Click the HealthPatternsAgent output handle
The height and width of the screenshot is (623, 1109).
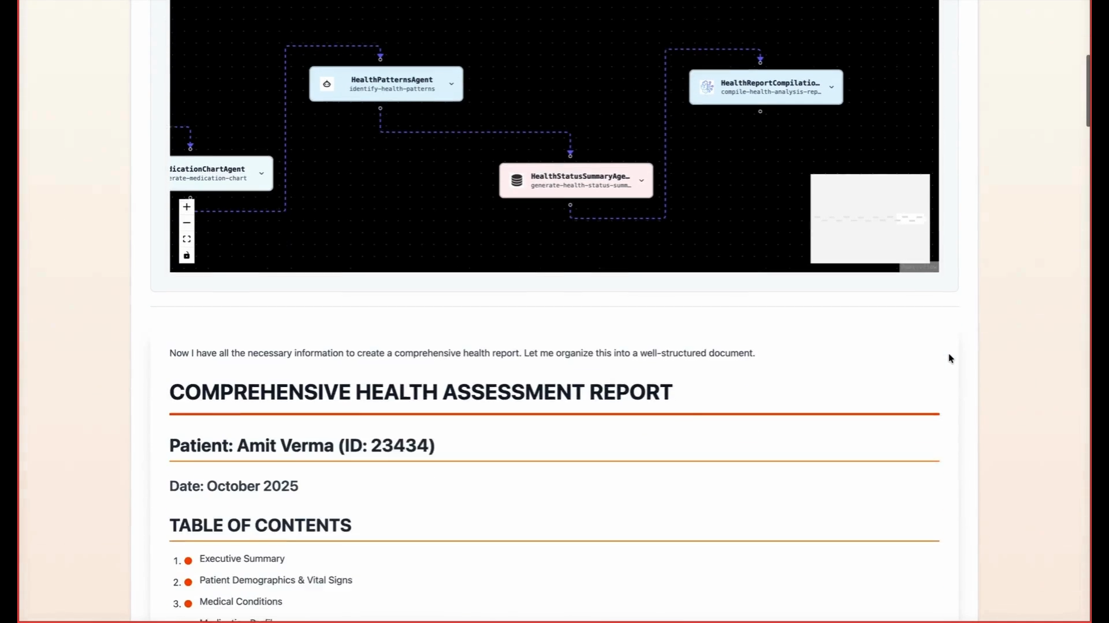pos(380,108)
